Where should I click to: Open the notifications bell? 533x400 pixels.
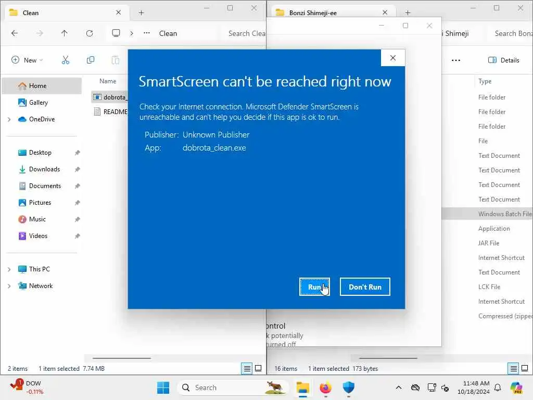tap(498, 387)
